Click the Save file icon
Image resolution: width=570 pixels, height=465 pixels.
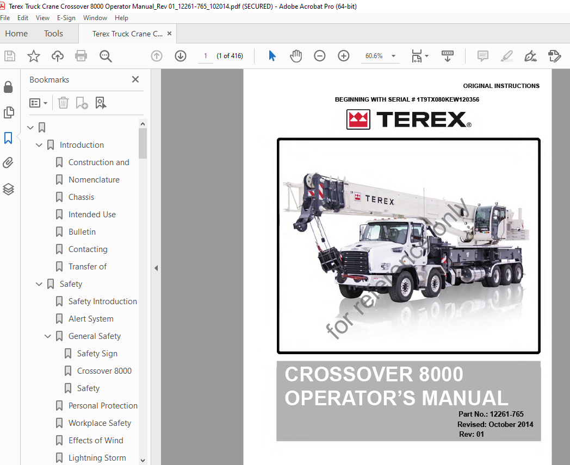point(10,56)
